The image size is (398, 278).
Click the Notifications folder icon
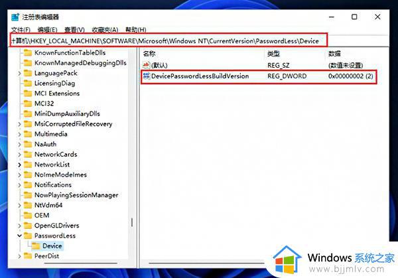(28, 185)
